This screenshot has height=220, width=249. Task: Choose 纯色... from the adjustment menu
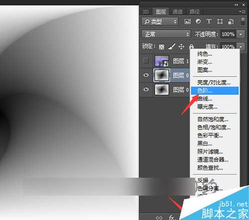point(215,54)
